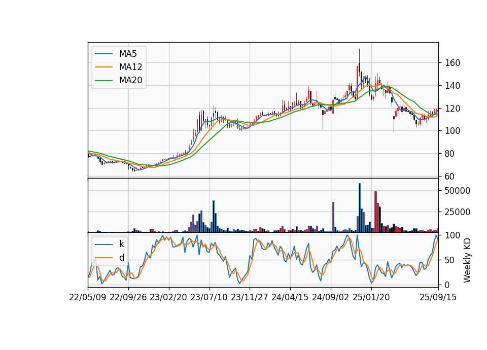The width and height of the screenshot is (487, 350).
Task: Click the 50000 volume axis tick label
Action: (457, 191)
